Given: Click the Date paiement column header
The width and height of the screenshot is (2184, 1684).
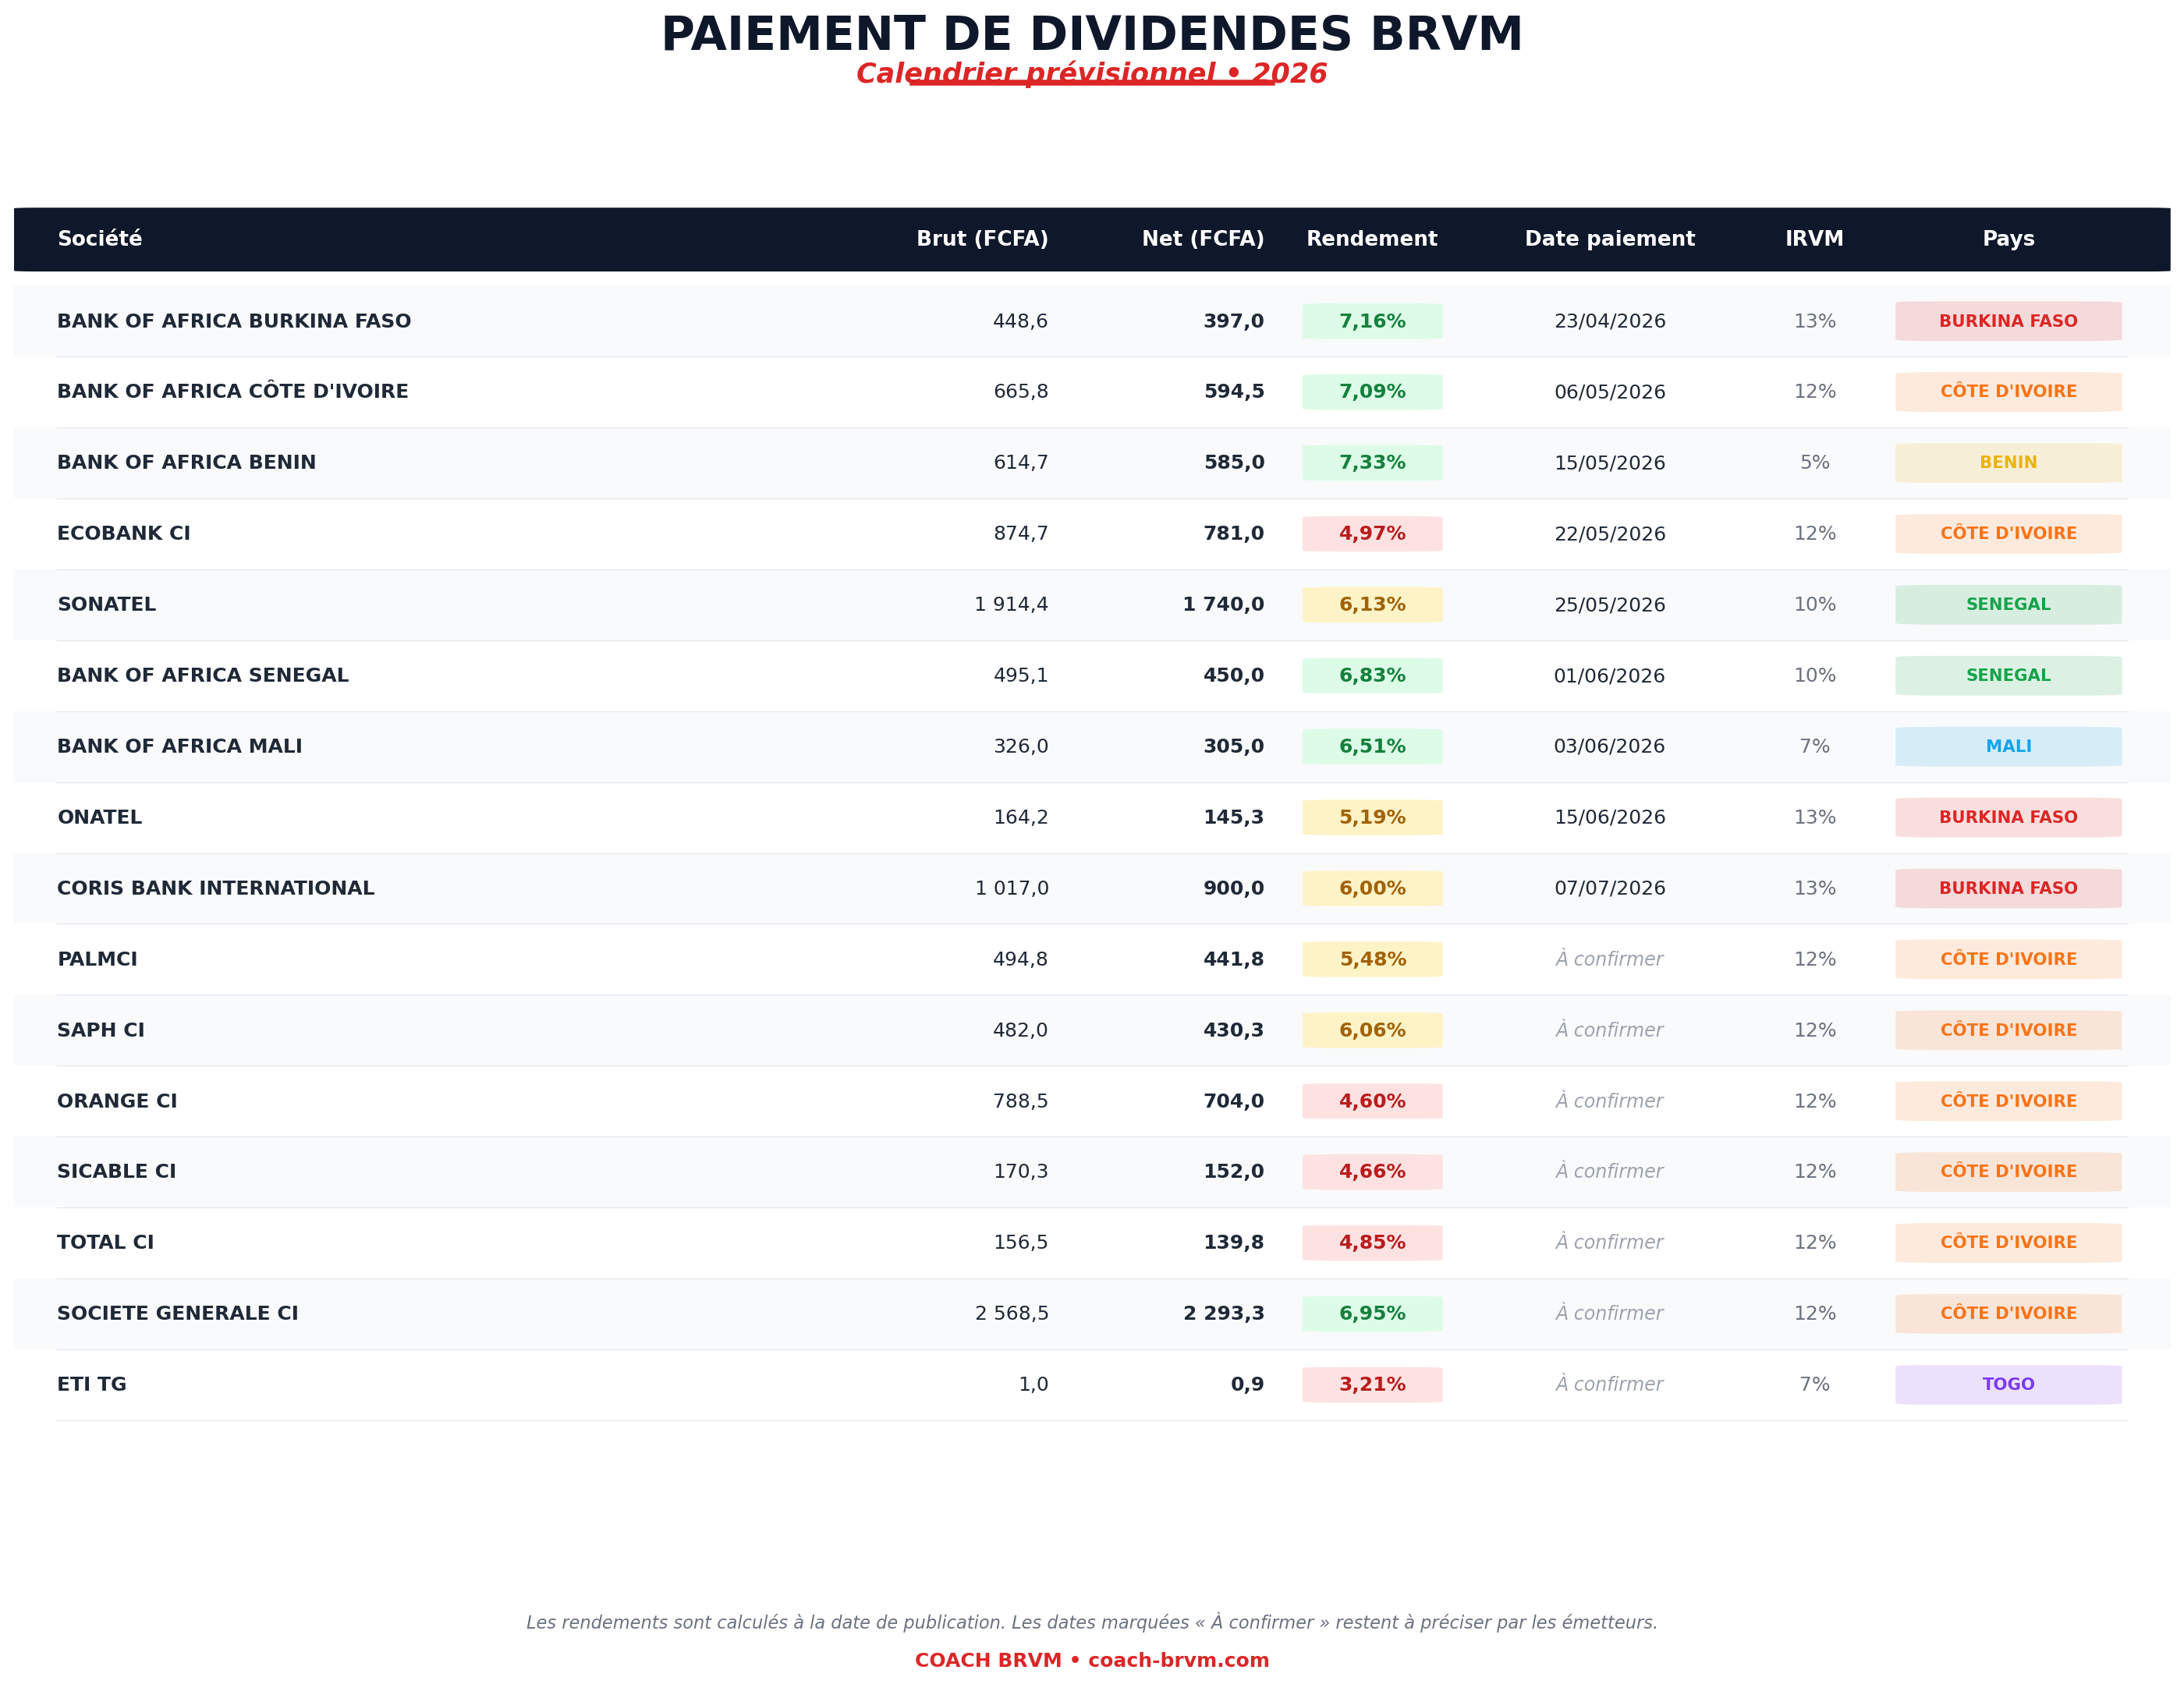Looking at the screenshot, I should click(x=1610, y=239).
